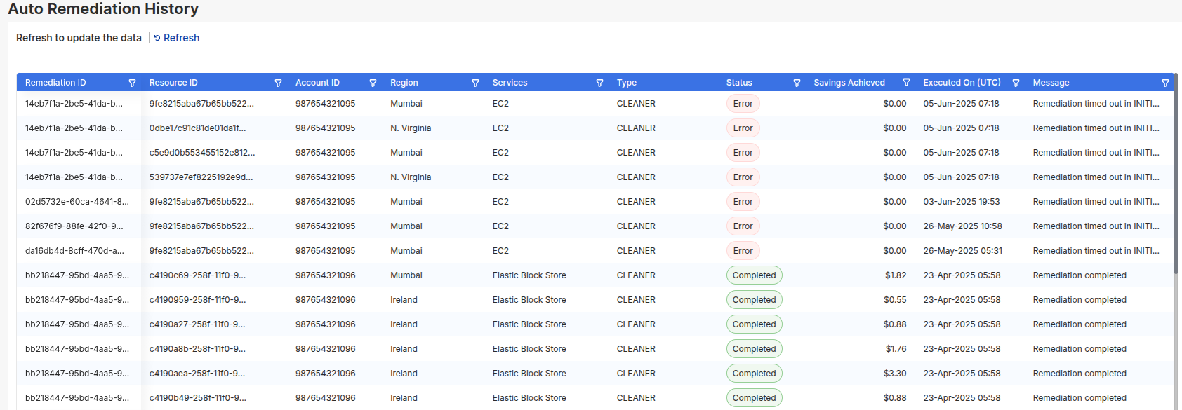
Task: Sort by Region column header
Action: pyautogui.click(x=404, y=83)
